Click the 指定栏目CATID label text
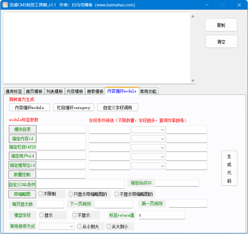The width and height of the screenshot is (248, 234). (23, 147)
